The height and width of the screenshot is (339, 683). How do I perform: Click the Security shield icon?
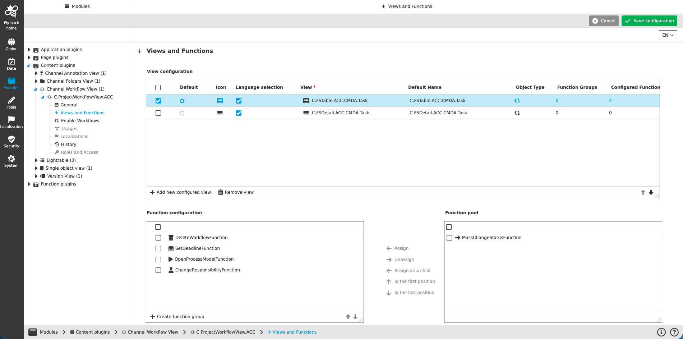point(11,140)
